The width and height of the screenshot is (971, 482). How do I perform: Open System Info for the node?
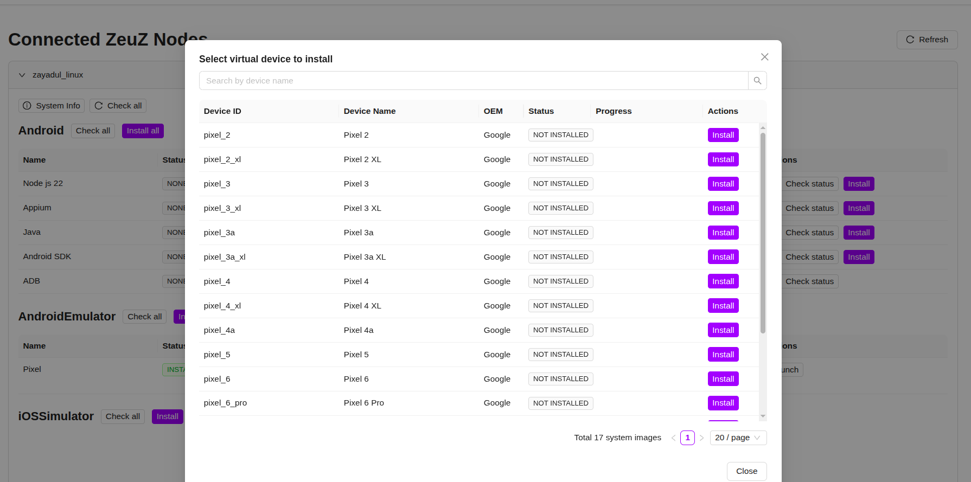pyautogui.click(x=52, y=106)
